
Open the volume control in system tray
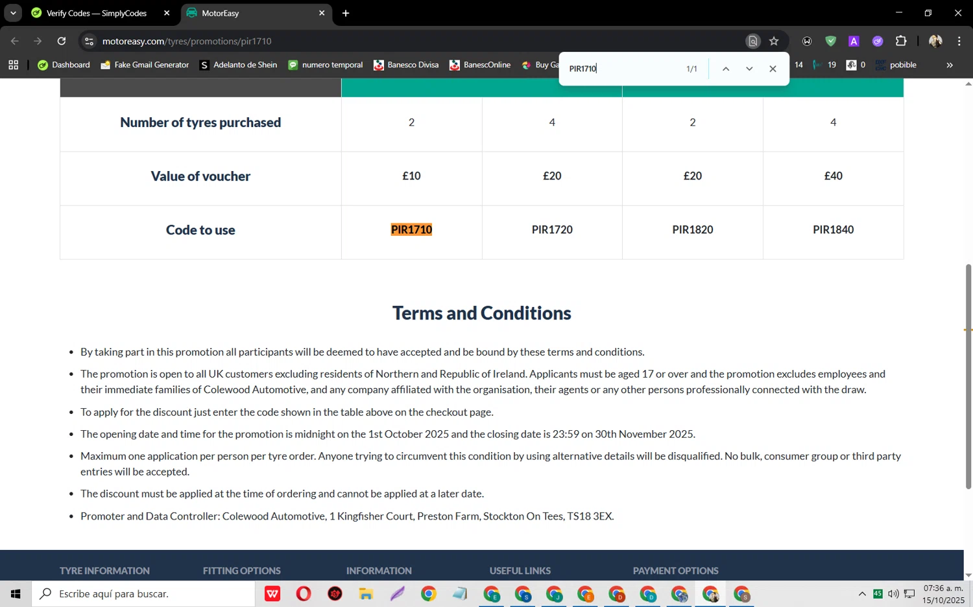coord(893,593)
